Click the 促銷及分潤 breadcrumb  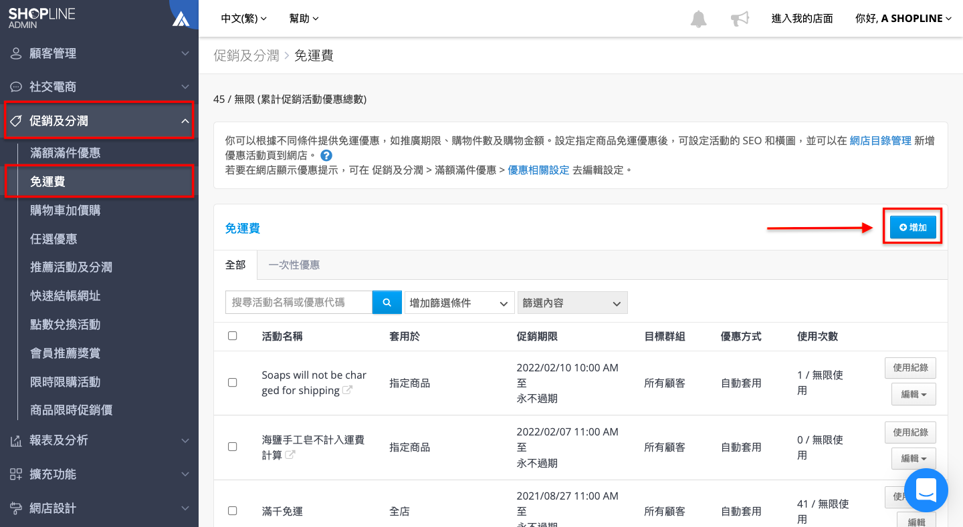click(x=246, y=55)
